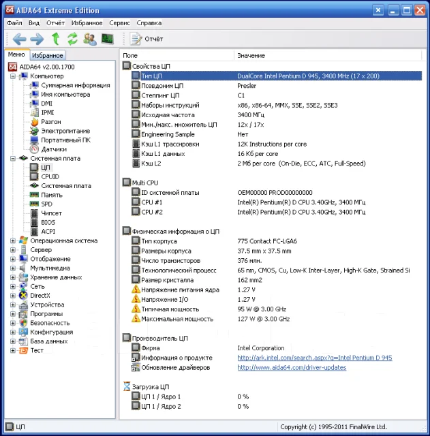Open the Справка menu
The image size is (430, 436).
(149, 22)
